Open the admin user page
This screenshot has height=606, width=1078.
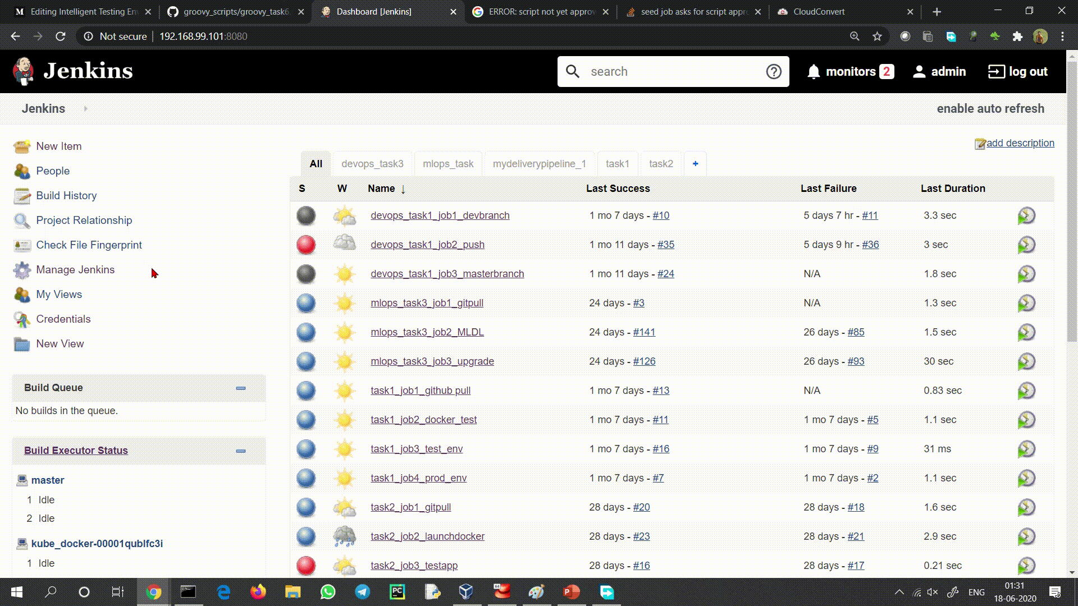939,72
